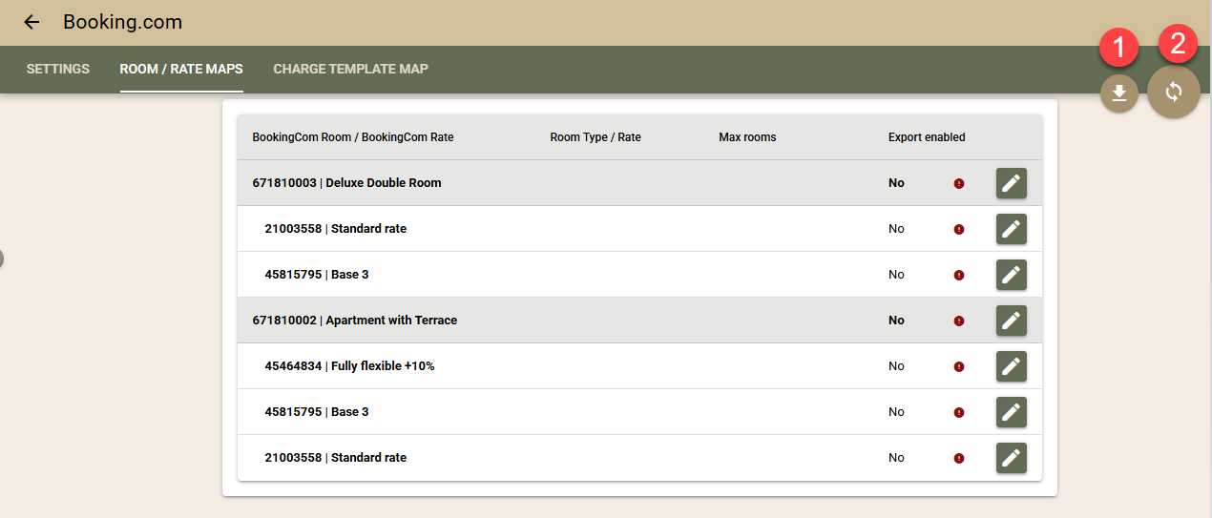Click the circular sync refresh button

pos(1174,92)
